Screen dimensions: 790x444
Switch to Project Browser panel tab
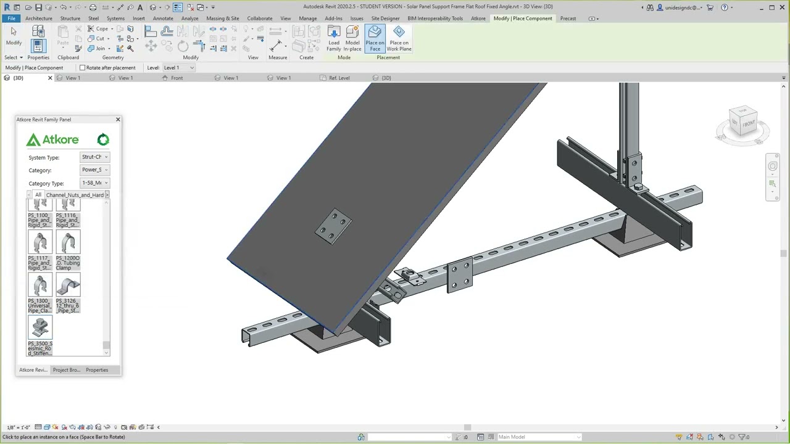point(67,370)
